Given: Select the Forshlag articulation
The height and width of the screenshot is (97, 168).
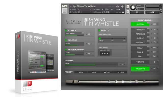Looking at the screenshot, I should pos(140,34).
